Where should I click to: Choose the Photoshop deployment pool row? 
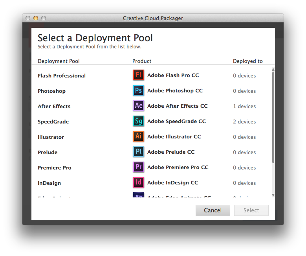pyautogui.click(x=52, y=91)
